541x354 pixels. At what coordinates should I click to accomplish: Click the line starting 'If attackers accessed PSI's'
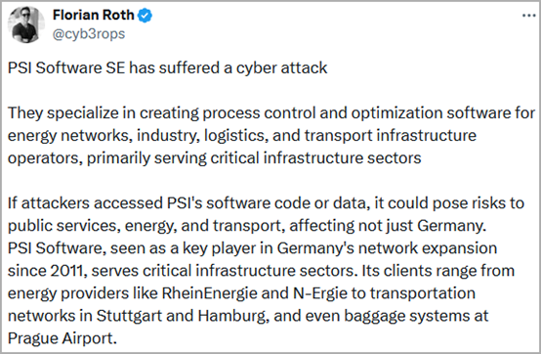266,203
